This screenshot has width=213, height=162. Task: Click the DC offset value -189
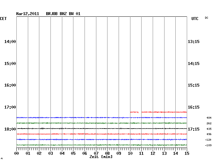click(208, 145)
